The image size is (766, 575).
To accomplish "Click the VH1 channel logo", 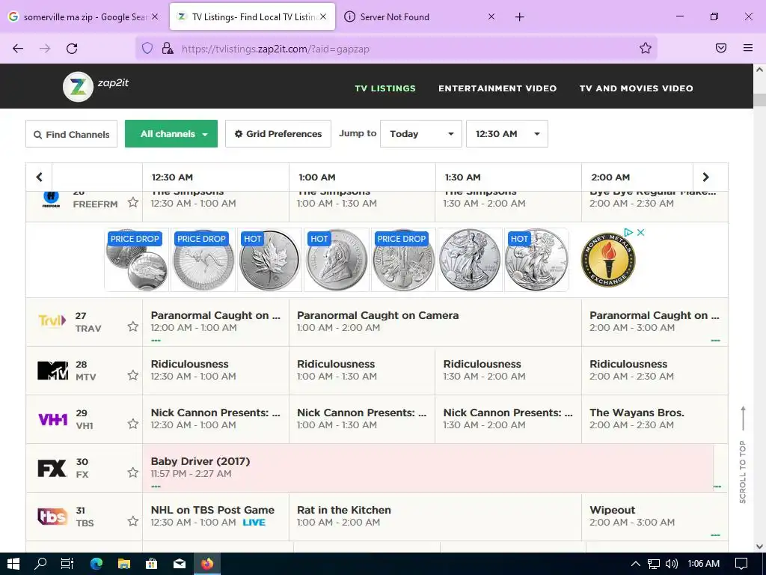I will click(x=53, y=419).
